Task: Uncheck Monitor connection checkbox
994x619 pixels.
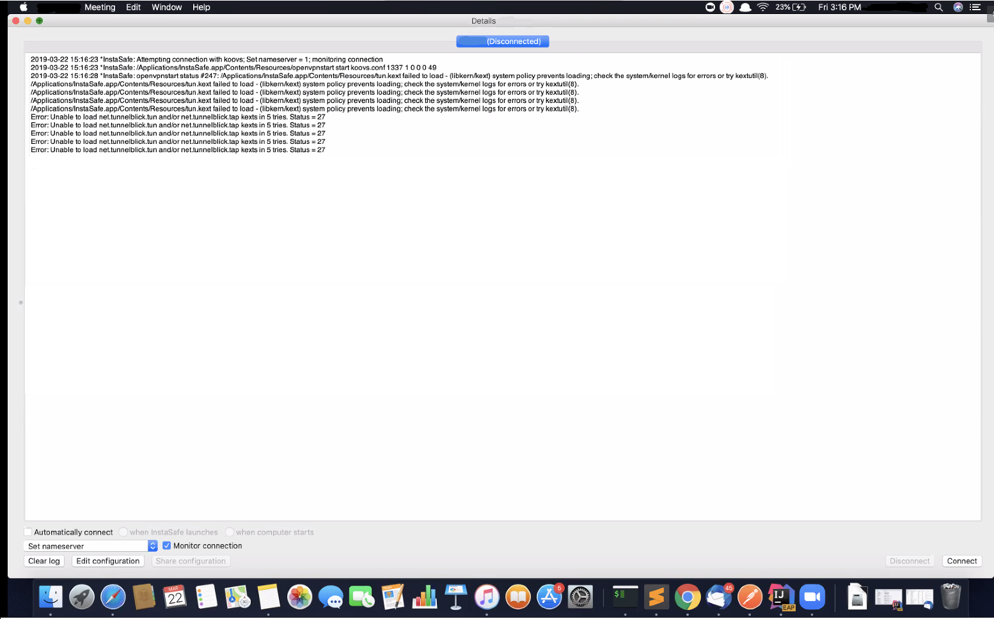Action: click(x=166, y=545)
